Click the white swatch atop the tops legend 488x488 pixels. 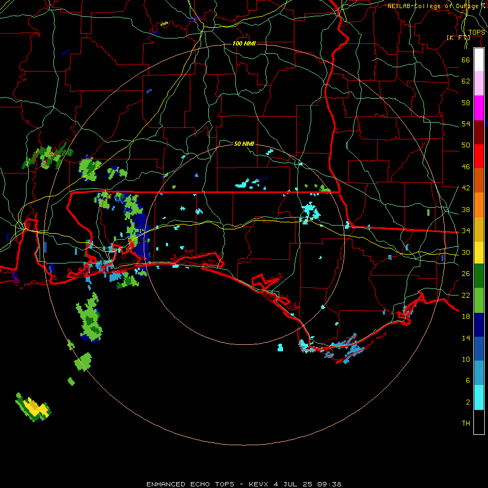479,60
